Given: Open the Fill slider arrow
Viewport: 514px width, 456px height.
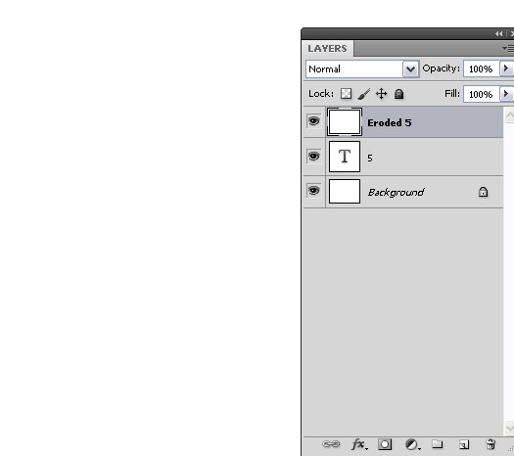Looking at the screenshot, I should 506,94.
